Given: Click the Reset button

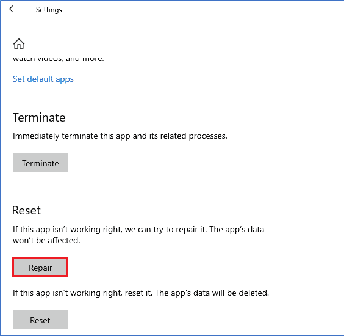Looking at the screenshot, I should [40, 320].
